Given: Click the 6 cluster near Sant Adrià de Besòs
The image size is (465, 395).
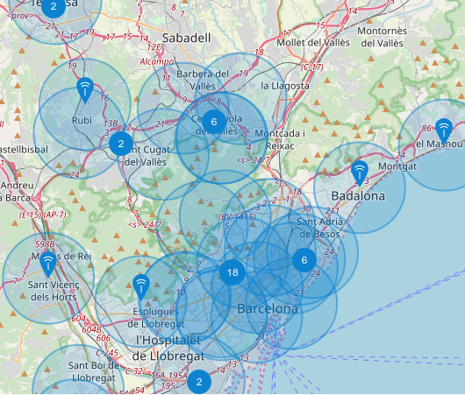Looking at the screenshot, I should click(x=304, y=260).
